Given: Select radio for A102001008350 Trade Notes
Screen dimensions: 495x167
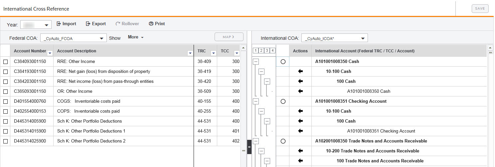Looking at the screenshot, I should 283,141.
